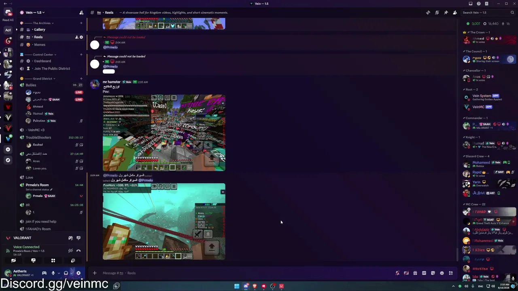The width and height of the screenshot is (518, 291).
Task: Open Reels channel settings gear
Action: coord(81,37)
